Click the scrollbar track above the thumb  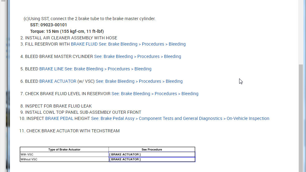click(x=301, y=31)
